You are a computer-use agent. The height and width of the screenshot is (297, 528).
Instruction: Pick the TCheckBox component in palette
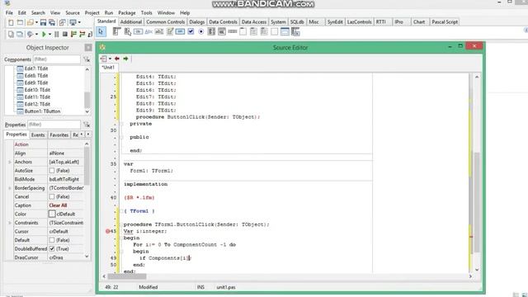click(191, 31)
